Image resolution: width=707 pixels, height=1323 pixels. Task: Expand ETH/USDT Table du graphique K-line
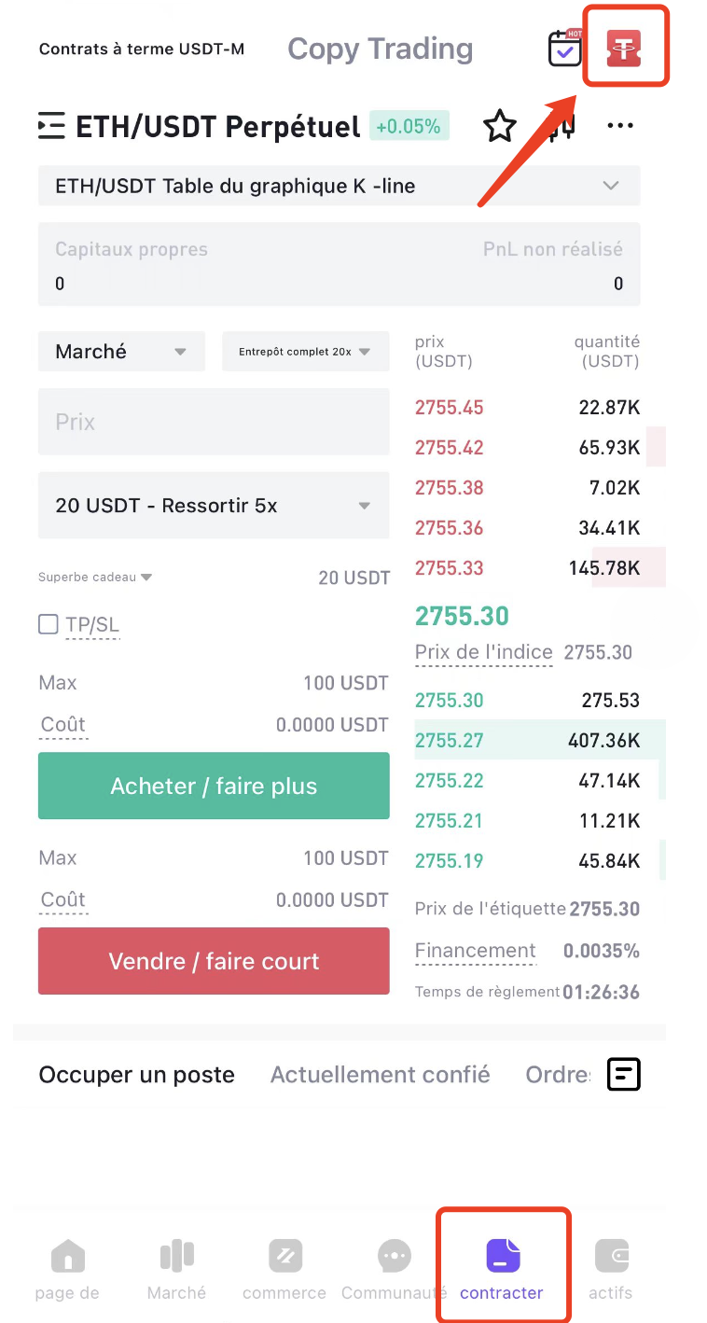tap(340, 186)
